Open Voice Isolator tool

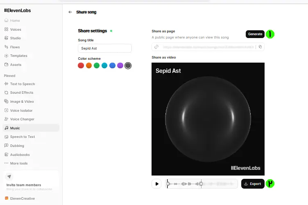21,110
